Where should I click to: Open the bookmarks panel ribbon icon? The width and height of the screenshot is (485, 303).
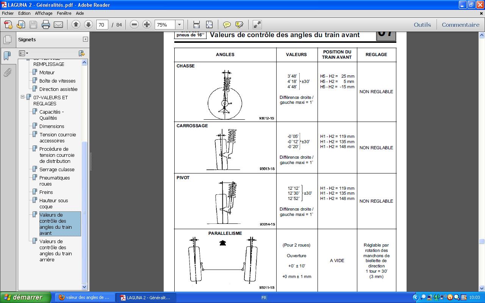click(7, 56)
